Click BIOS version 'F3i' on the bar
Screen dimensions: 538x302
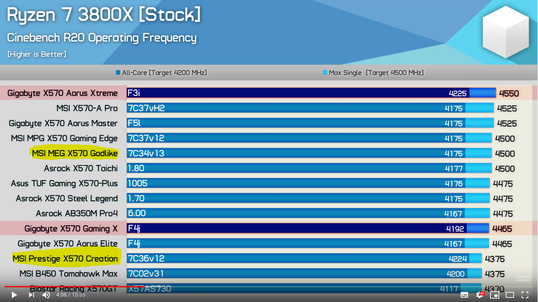[x=134, y=93]
